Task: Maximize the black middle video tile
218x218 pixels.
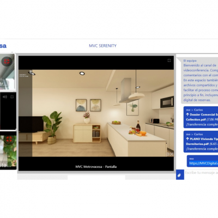Action: pyautogui.click(x=12, y=97)
